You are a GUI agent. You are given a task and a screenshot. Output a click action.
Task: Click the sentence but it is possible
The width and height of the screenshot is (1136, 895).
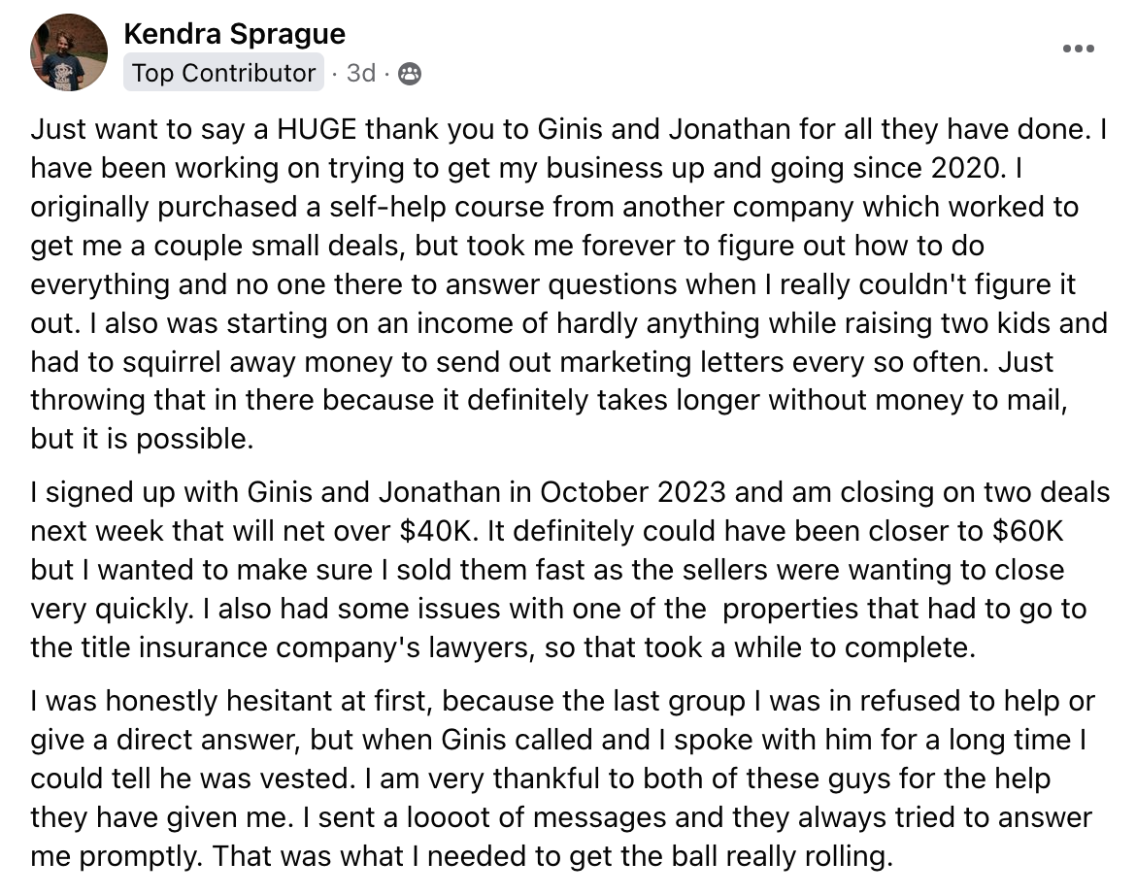142,439
